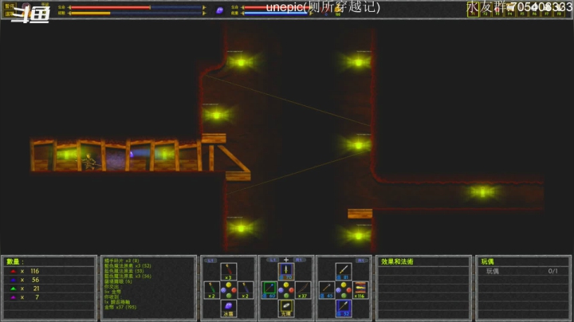The image size is (574, 322).
Task: Select the bow slot with x37 arrows
Action: [x=303, y=290]
